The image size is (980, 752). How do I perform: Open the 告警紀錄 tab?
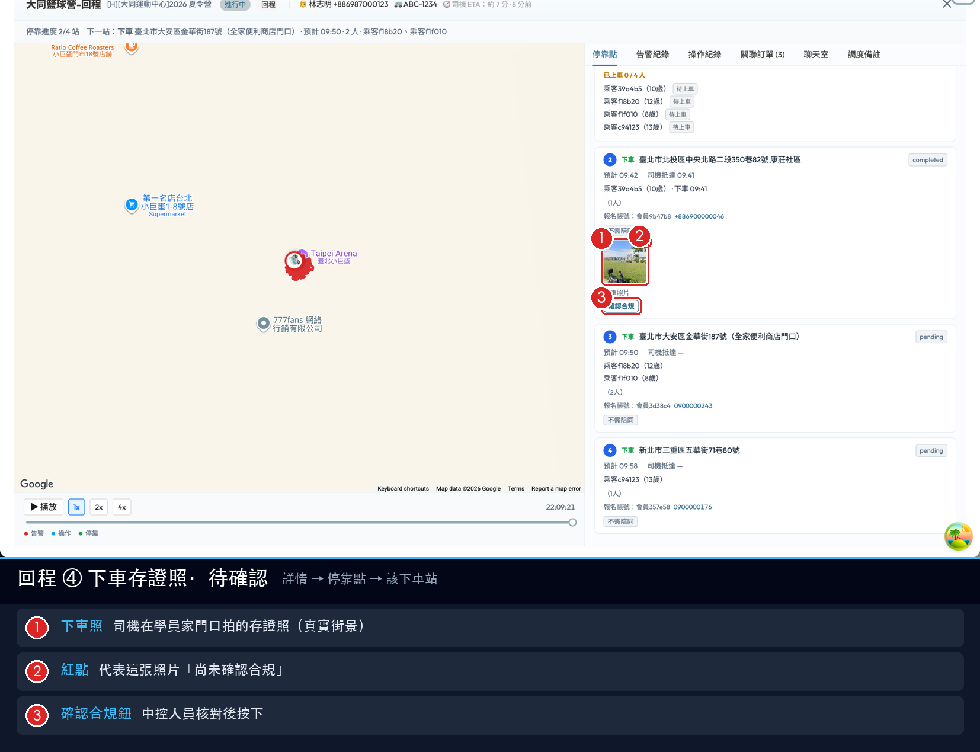pyautogui.click(x=652, y=55)
